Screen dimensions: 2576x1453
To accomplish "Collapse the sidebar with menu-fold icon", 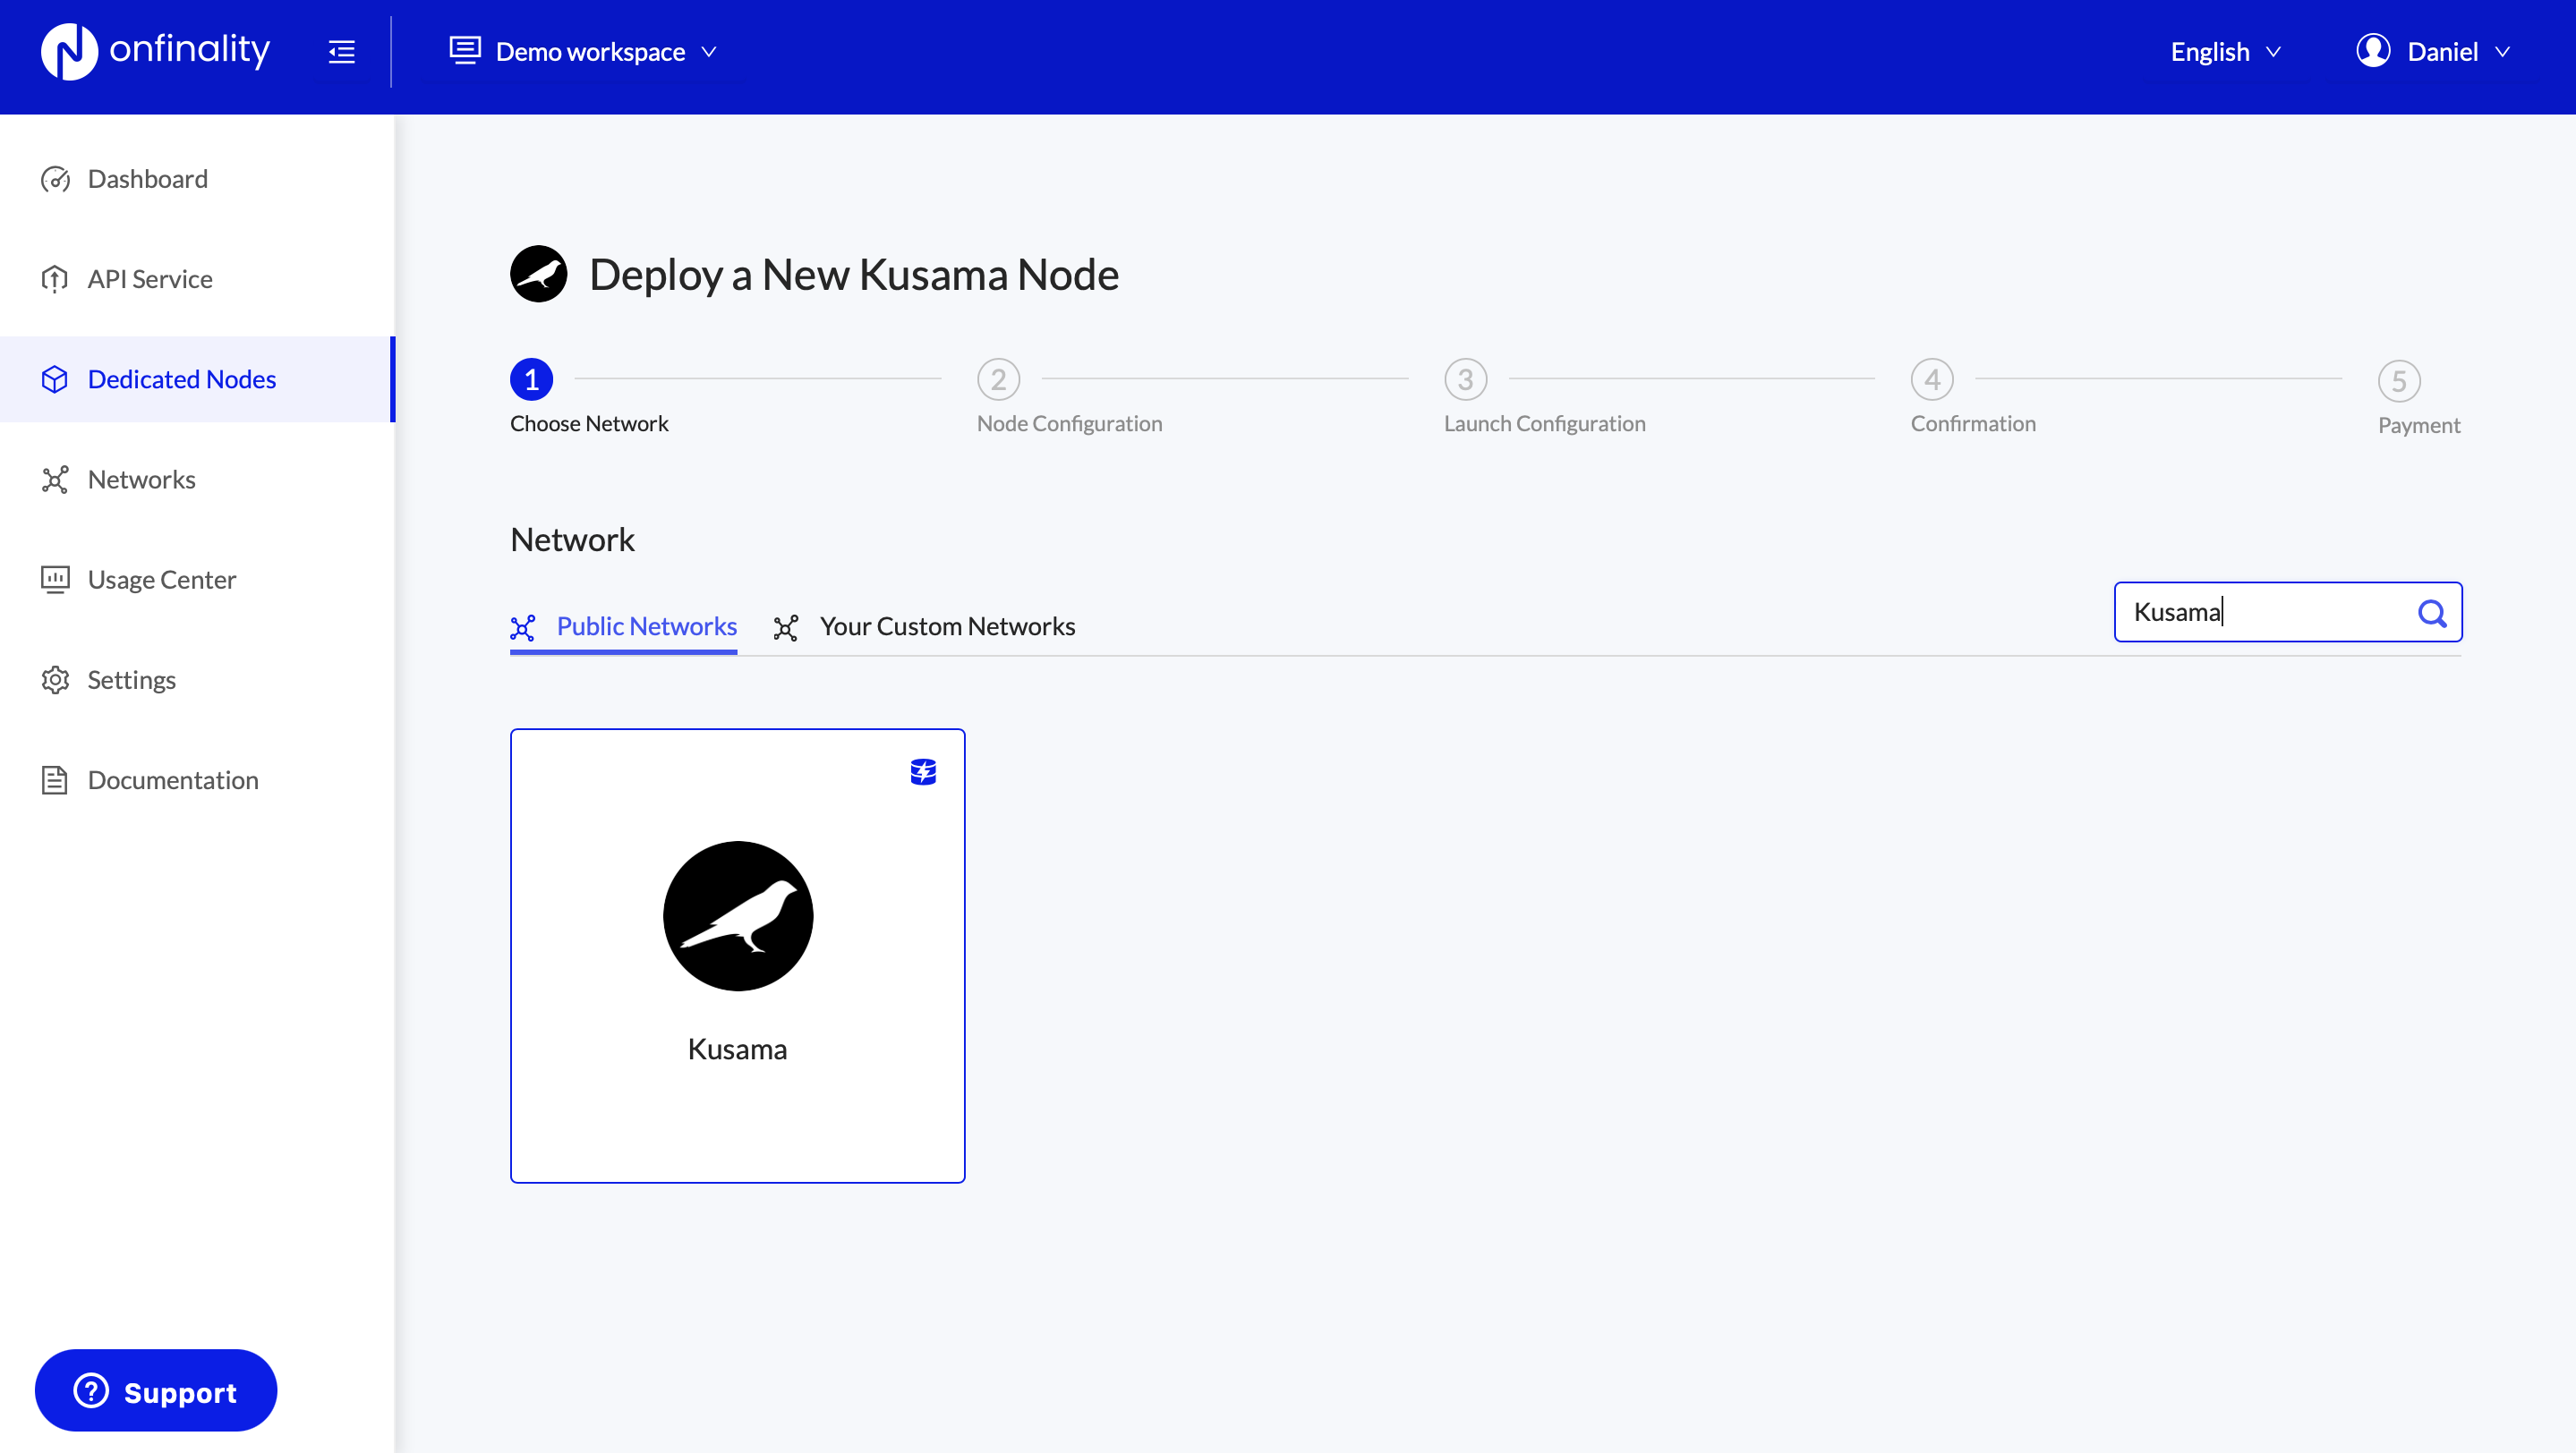I will tap(341, 52).
